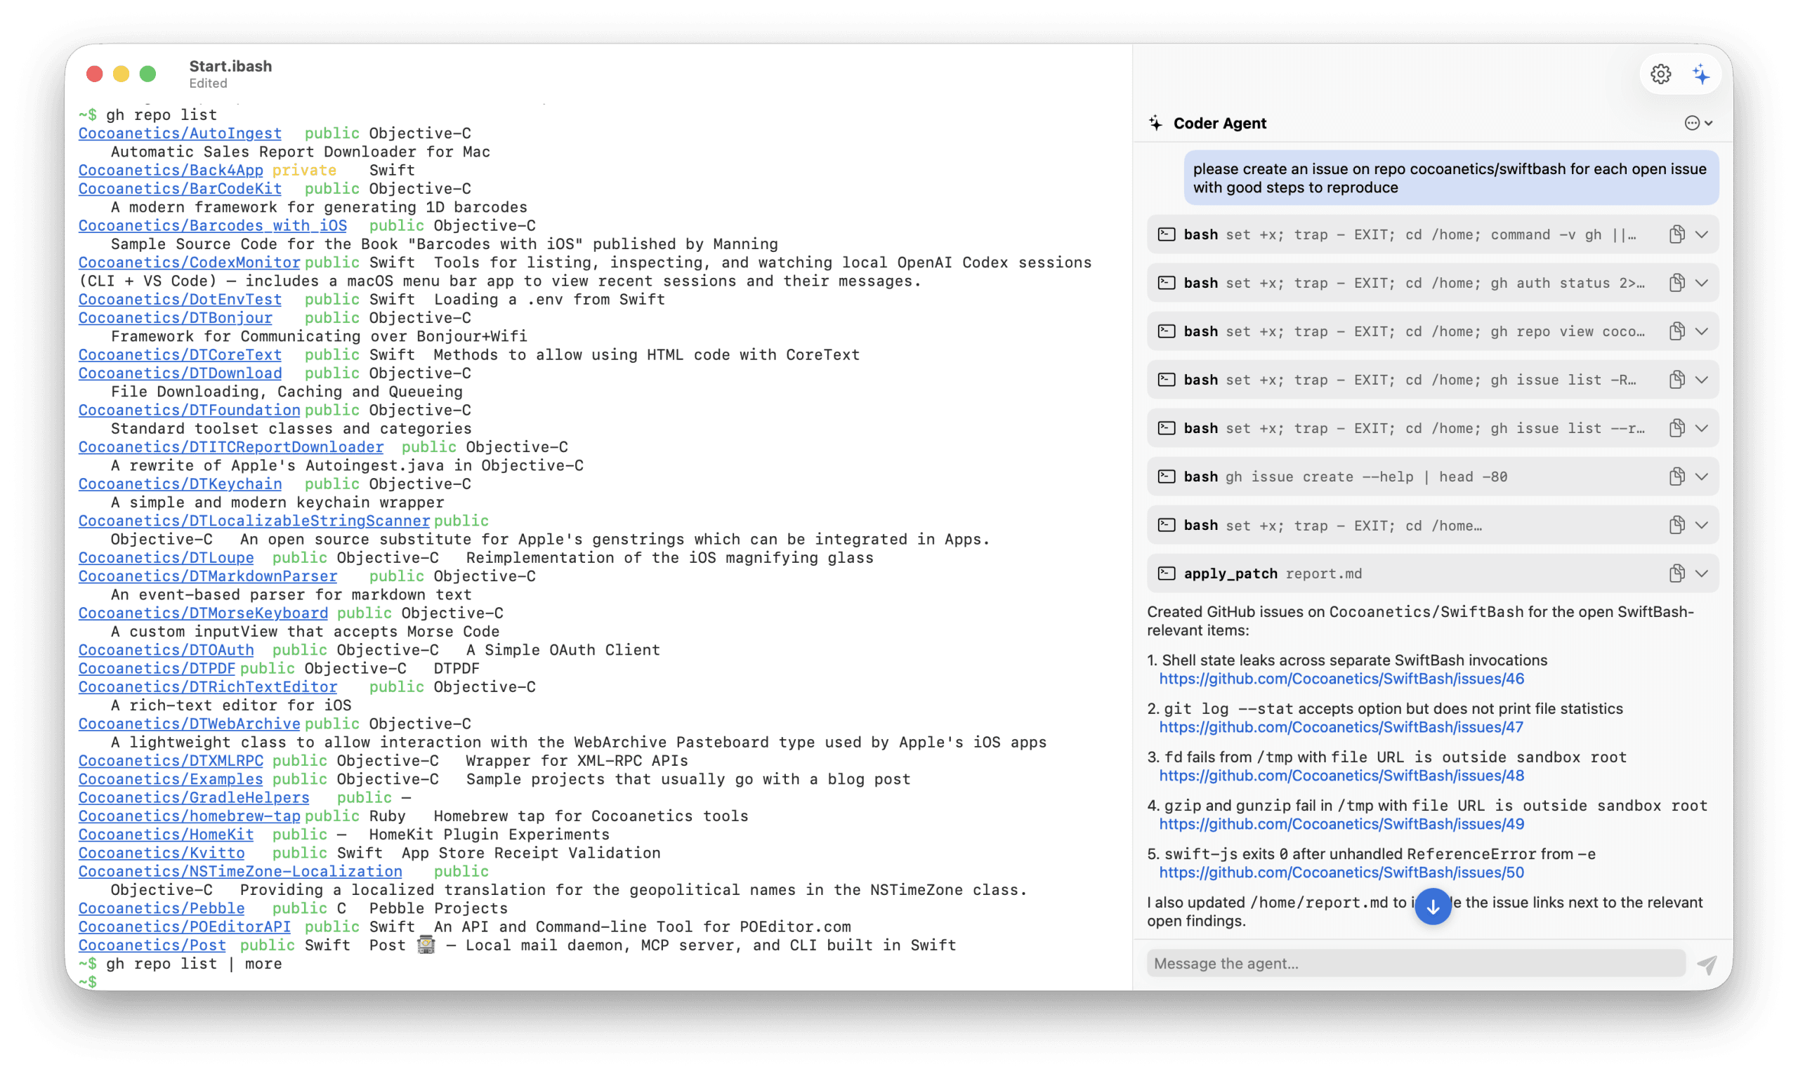1798x1076 pixels.
Task: Click the Start.ibash window title
Action: 230,66
